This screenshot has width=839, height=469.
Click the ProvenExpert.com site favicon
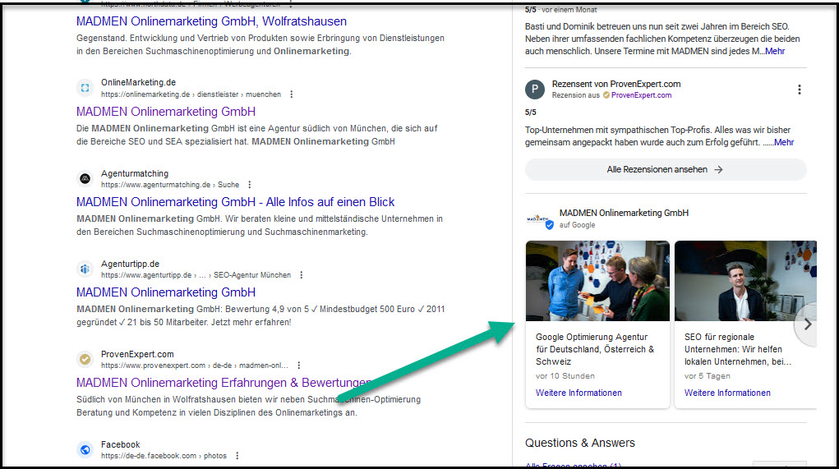pyautogui.click(x=85, y=360)
